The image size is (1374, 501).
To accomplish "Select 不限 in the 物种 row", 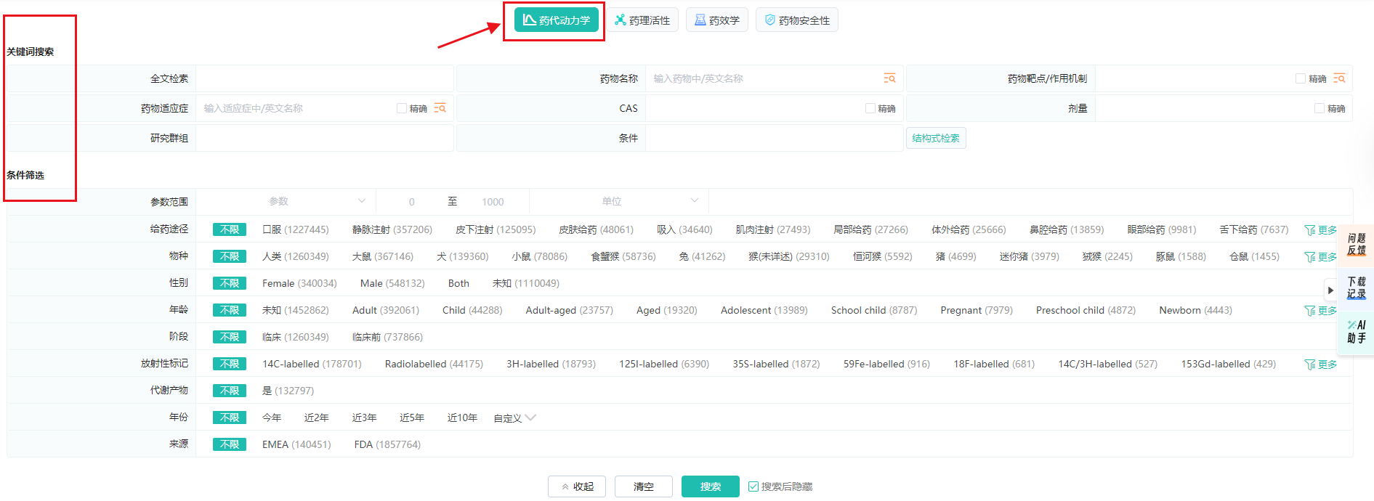I will coord(230,256).
